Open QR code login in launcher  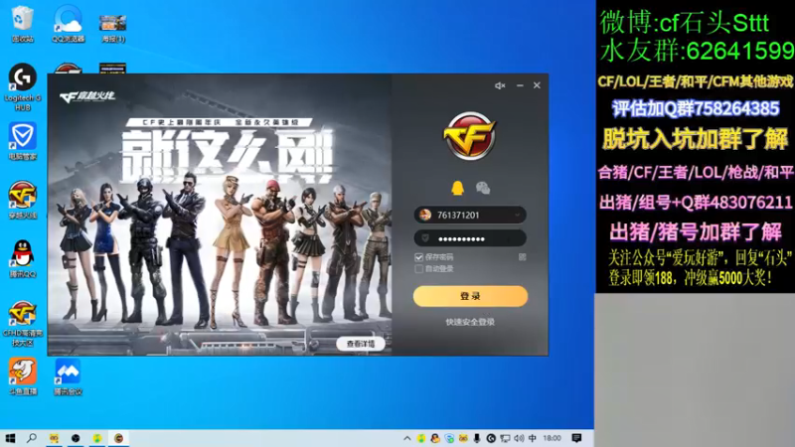pos(523,257)
